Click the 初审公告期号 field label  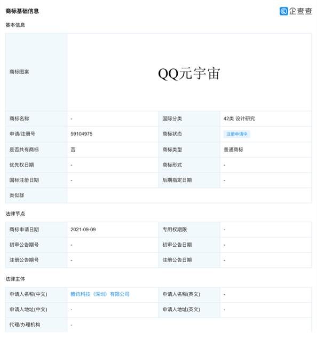tap(24, 245)
